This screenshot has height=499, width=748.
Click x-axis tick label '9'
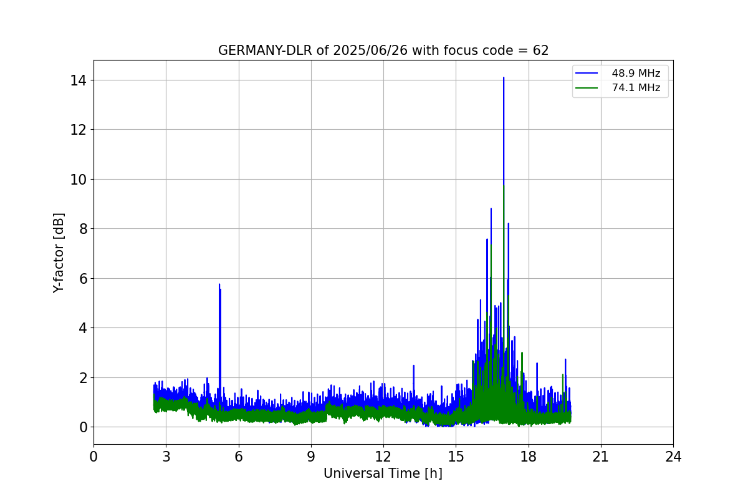(310, 457)
